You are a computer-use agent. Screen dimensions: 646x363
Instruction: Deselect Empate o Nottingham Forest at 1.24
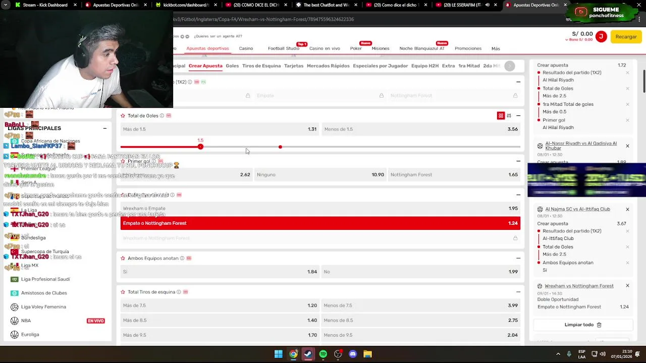coord(320,223)
